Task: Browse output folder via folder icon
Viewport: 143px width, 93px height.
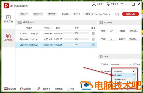Action: 117,14
